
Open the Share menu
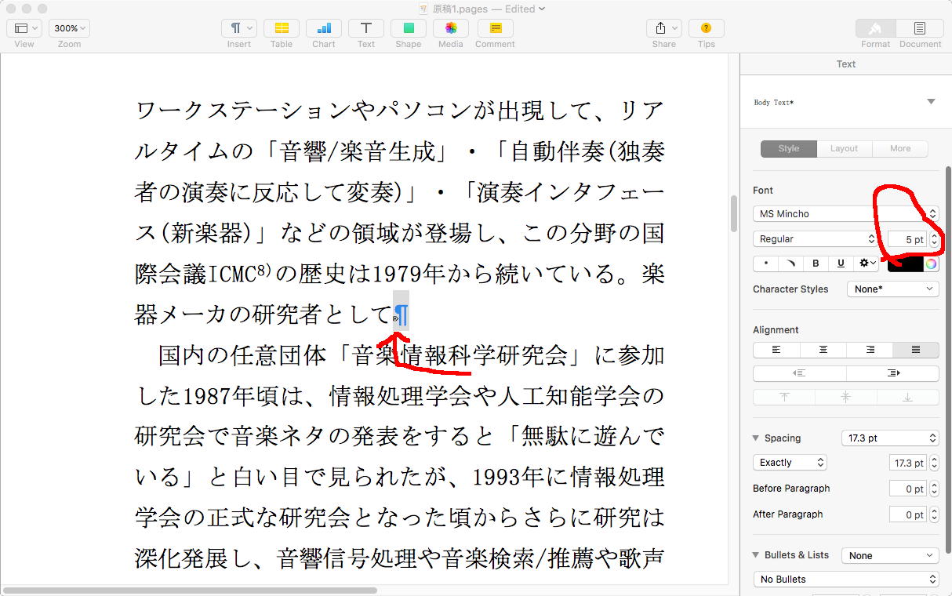(x=663, y=28)
